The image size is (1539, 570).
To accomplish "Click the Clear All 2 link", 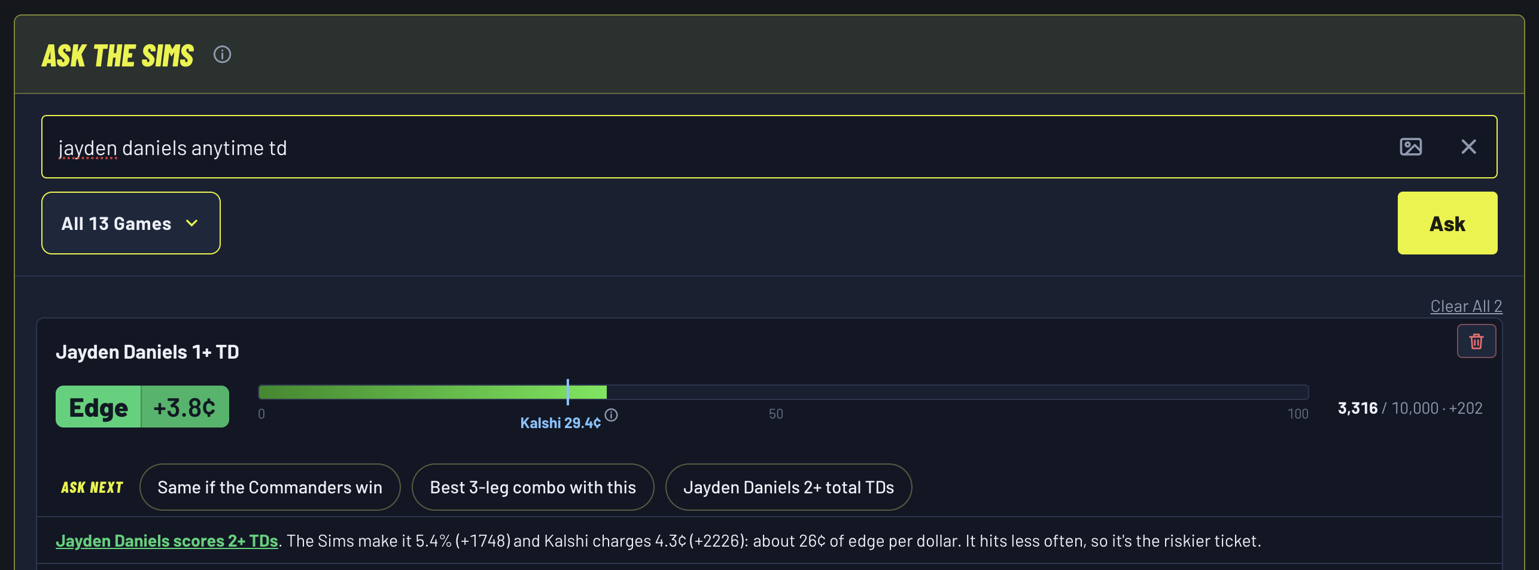I will click(1466, 306).
